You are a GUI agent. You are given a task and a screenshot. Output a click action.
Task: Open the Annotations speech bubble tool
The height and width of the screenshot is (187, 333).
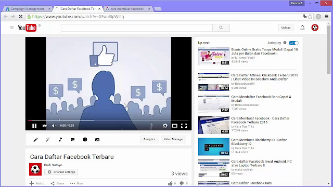point(73,140)
